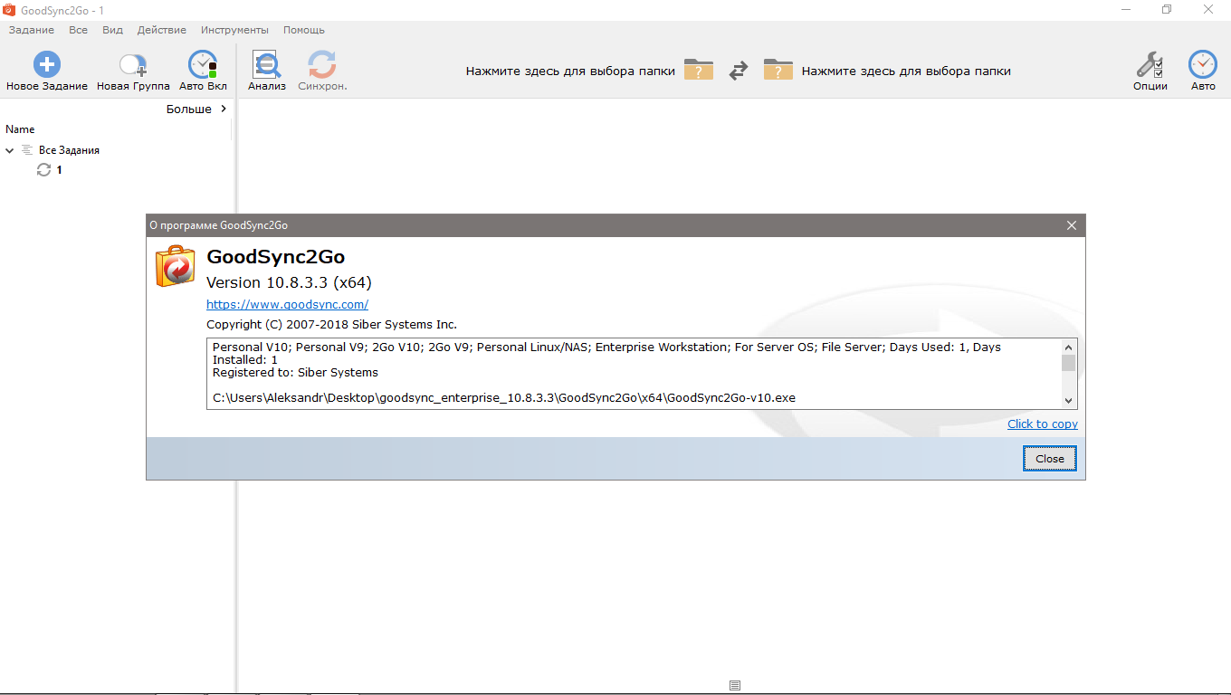Viewport: 1231px width, 695px height.
Task: Click the job 1 sync status icon
Action: (43, 170)
